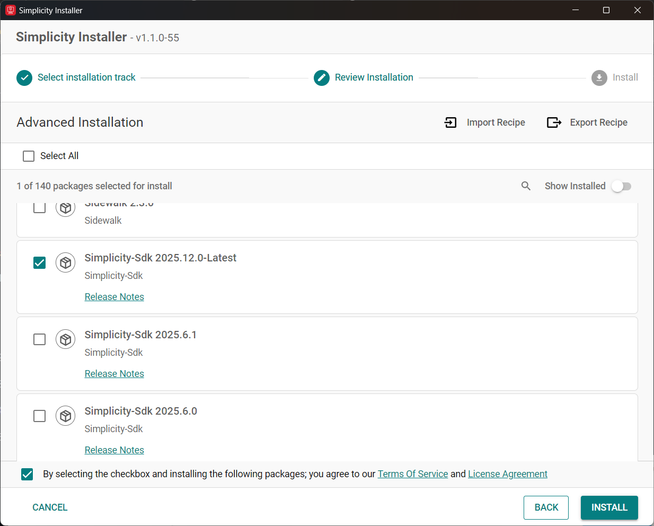Select Simplicity-Sdk 2025.6.1 for install
Screen dimensions: 654x526
(39, 339)
